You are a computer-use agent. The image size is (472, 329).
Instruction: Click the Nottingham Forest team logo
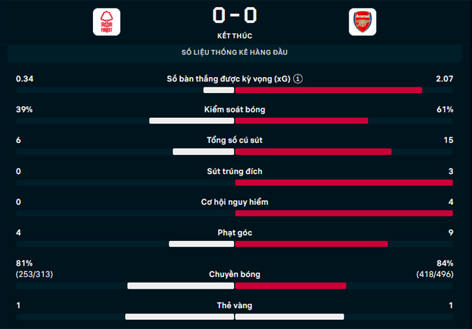click(106, 22)
